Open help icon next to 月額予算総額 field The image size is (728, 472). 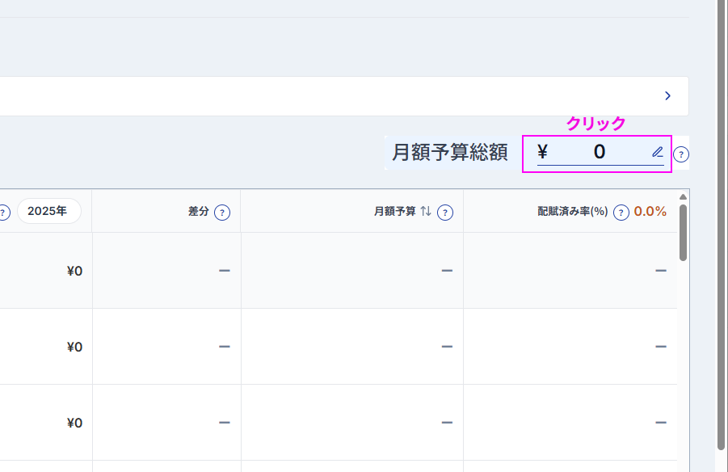click(680, 154)
